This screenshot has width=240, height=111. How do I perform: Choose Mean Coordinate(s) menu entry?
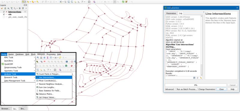54,80
